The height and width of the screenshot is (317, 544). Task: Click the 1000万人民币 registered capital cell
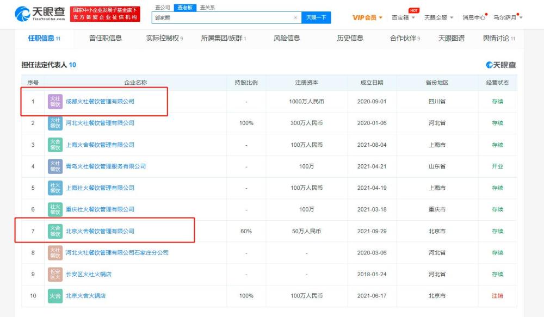pyautogui.click(x=306, y=102)
